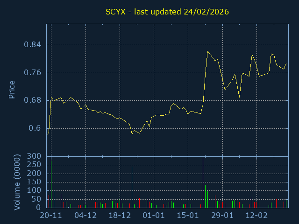Select the 300 volume axis label
The image size is (299, 224).
(x=34, y=156)
